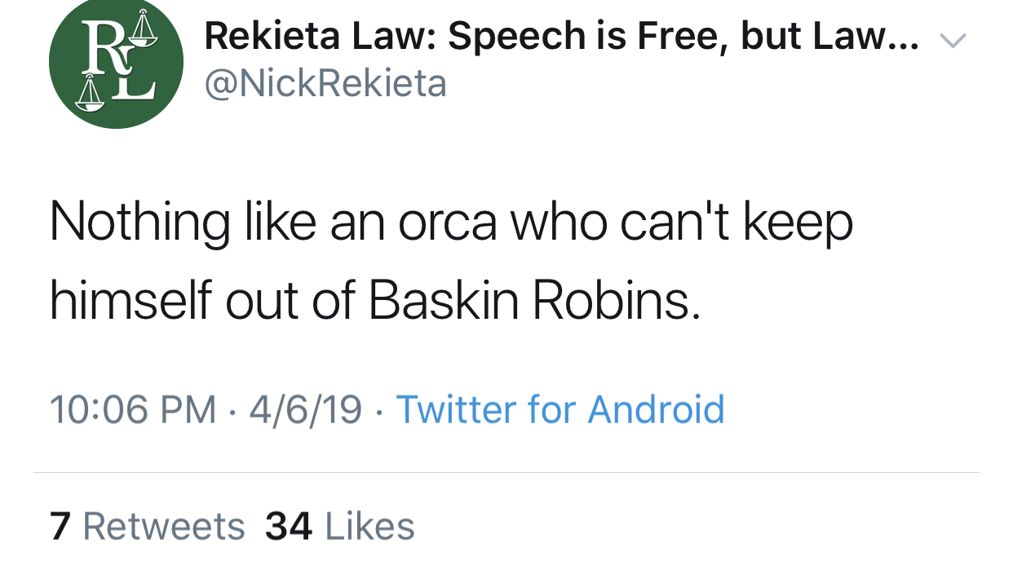Select the Twitter for Android source link
Image resolution: width=1013 pixels, height=565 pixels.
click(x=560, y=408)
